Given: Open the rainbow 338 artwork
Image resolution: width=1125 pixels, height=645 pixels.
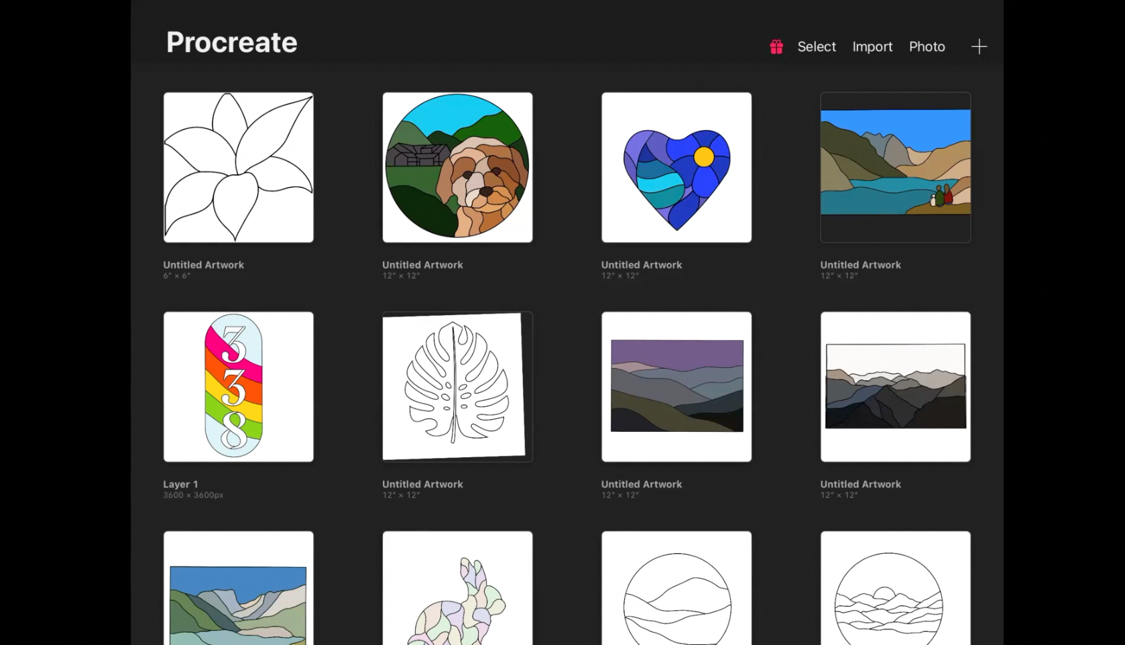Looking at the screenshot, I should point(239,387).
